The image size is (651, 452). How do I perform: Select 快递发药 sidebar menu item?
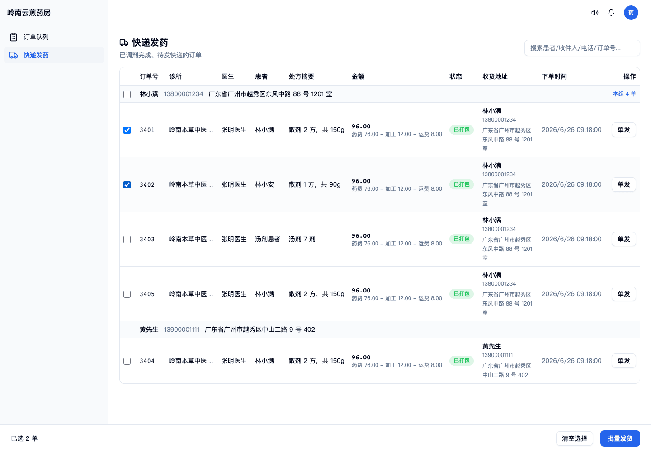click(54, 55)
